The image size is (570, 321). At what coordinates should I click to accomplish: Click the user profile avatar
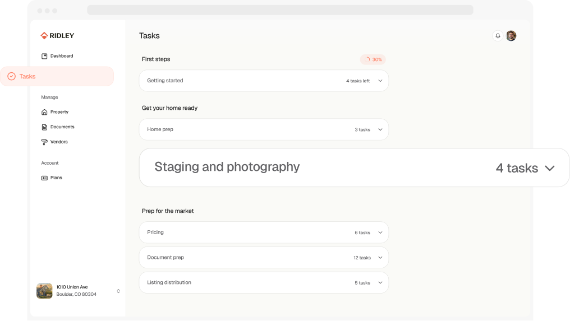pos(511,36)
